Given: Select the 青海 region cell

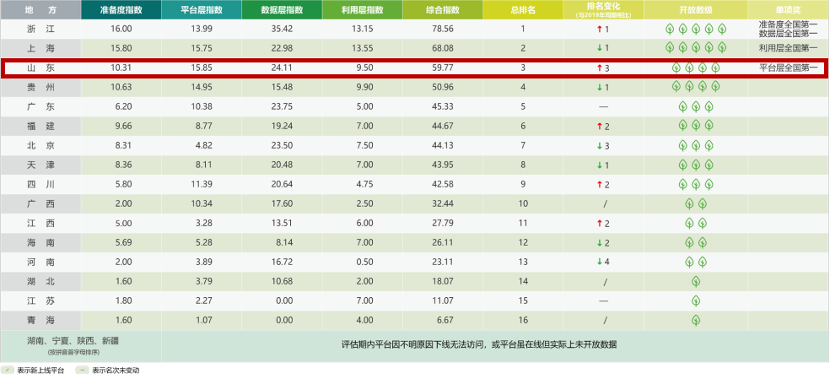Looking at the screenshot, I should [x=40, y=320].
